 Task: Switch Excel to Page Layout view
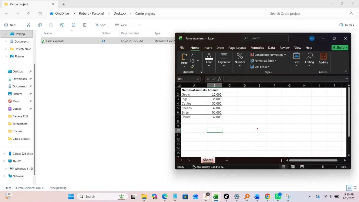tap(293, 167)
